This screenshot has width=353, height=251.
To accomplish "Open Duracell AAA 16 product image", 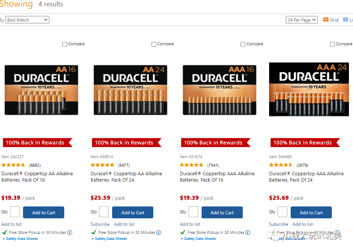I will tap(219, 90).
